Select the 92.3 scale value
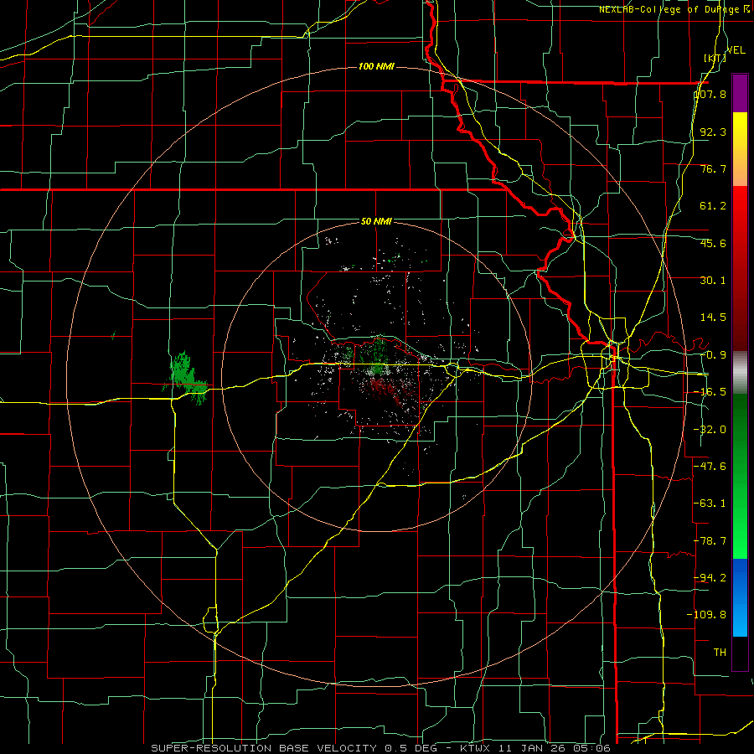The image size is (754, 754). point(713,132)
